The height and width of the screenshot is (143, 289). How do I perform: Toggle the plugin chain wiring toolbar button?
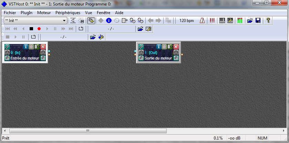(x=91, y=21)
